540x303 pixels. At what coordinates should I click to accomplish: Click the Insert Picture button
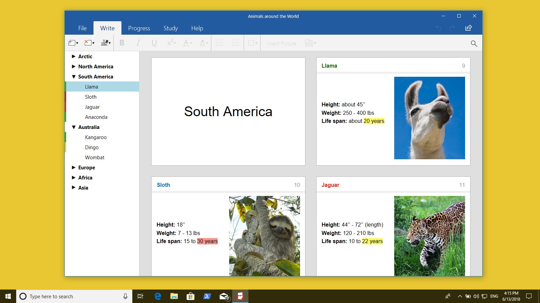281,43
